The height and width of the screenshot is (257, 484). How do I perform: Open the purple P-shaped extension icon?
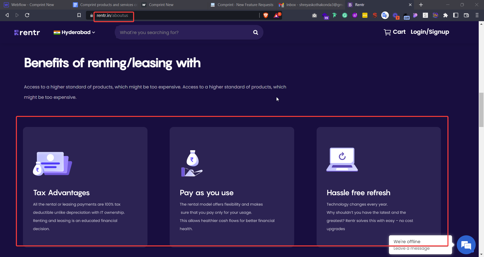[x=415, y=15]
